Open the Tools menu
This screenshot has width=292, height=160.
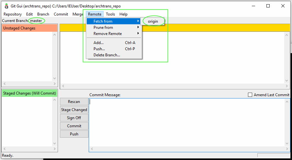click(110, 14)
